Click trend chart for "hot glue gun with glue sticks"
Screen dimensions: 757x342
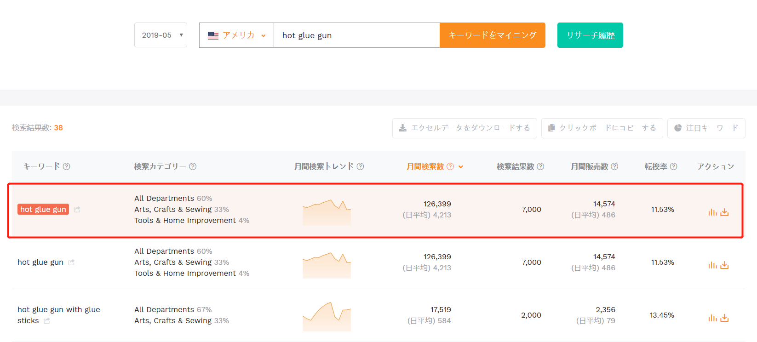click(x=327, y=316)
